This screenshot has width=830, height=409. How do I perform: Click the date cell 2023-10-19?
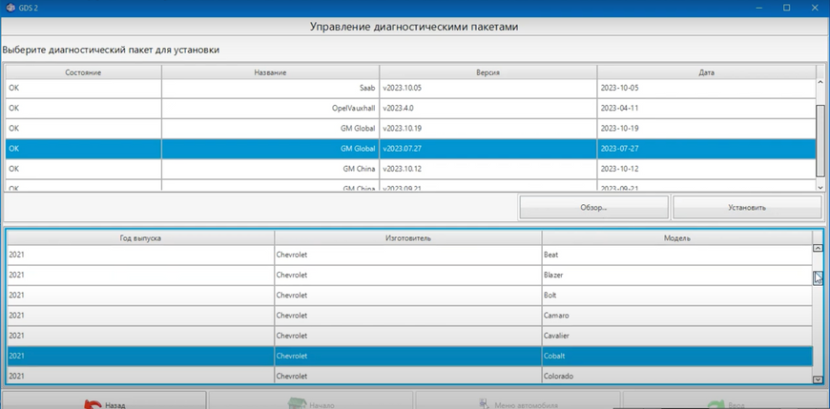(x=706, y=128)
